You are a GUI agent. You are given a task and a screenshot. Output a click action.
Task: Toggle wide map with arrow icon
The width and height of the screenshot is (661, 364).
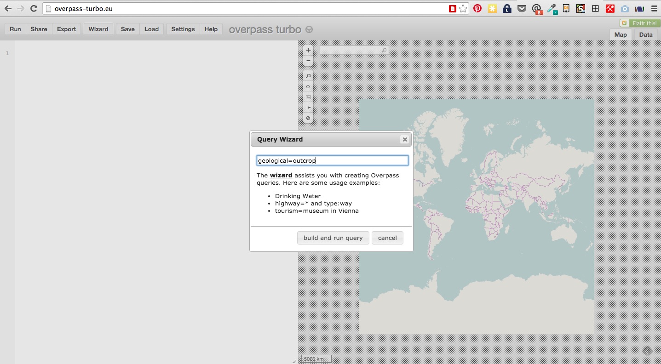pos(308,108)
